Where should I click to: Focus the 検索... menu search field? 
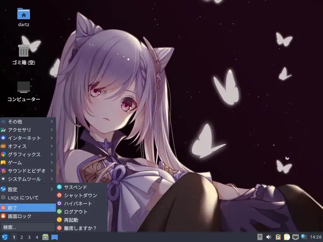tap(28, 227)
